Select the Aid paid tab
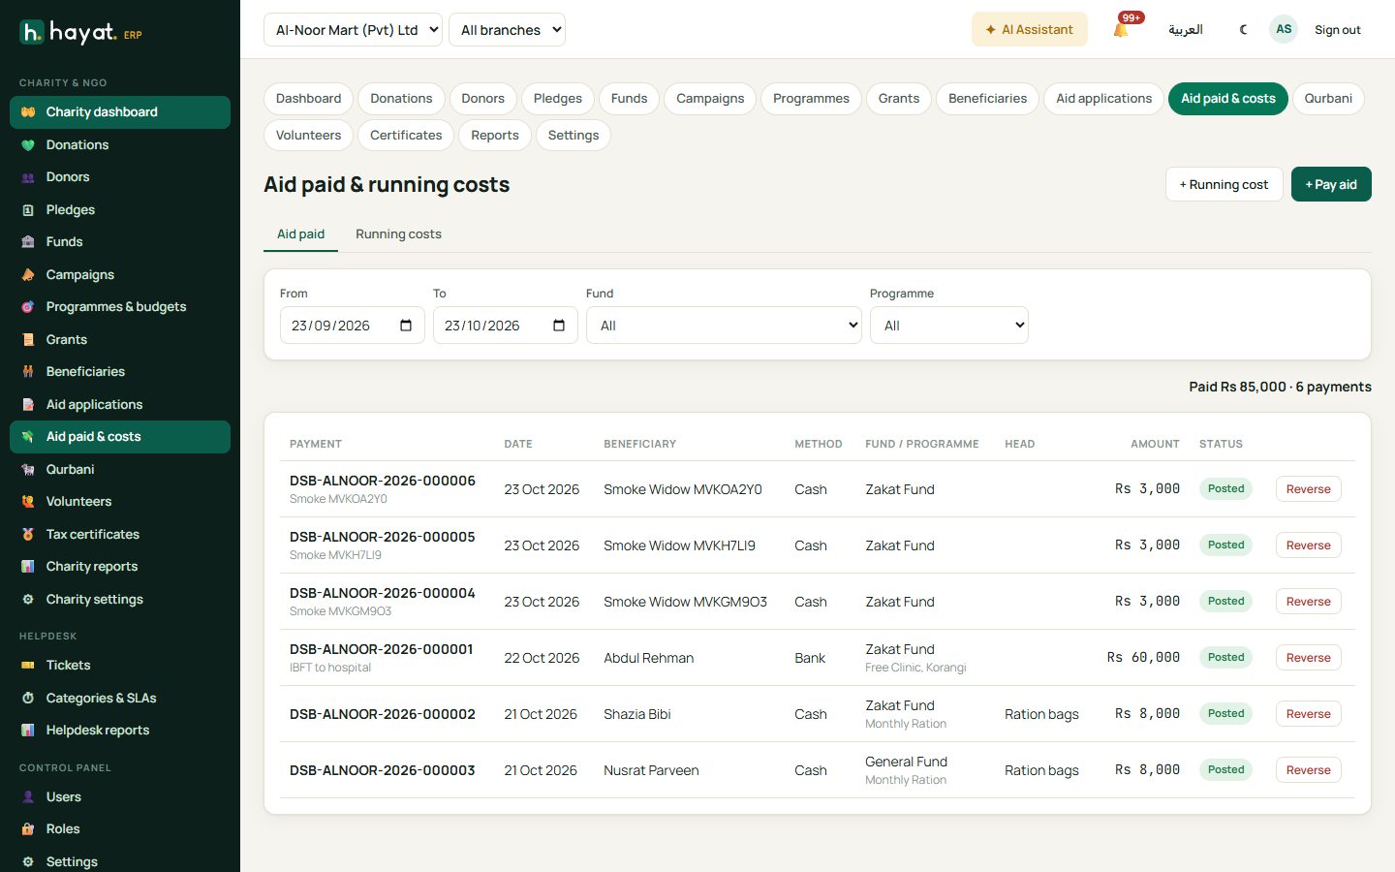Screen dimensions: 1395x872 pyautogui.click(x=300, y=234)
